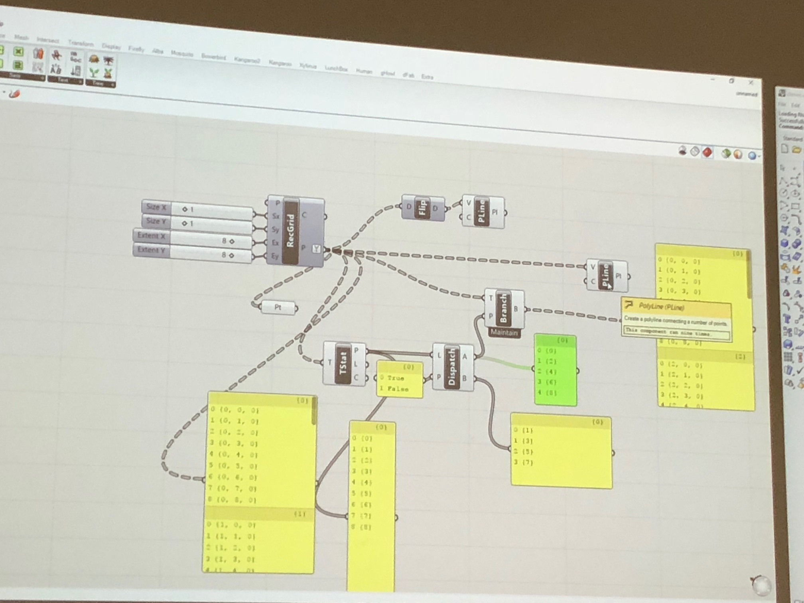Click the Maintain label under Branch component
Screen dimensions: 804x603
504,332
